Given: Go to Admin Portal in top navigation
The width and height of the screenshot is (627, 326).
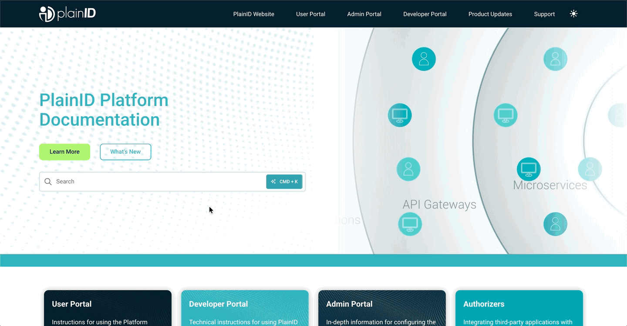Looking at the screenshot, I should pyautogui.click(x=364, y=14).
